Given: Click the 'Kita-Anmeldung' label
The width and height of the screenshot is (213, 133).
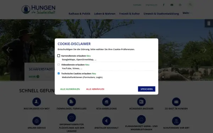Looking at the screenshot, I should click(x=106, y=109).
